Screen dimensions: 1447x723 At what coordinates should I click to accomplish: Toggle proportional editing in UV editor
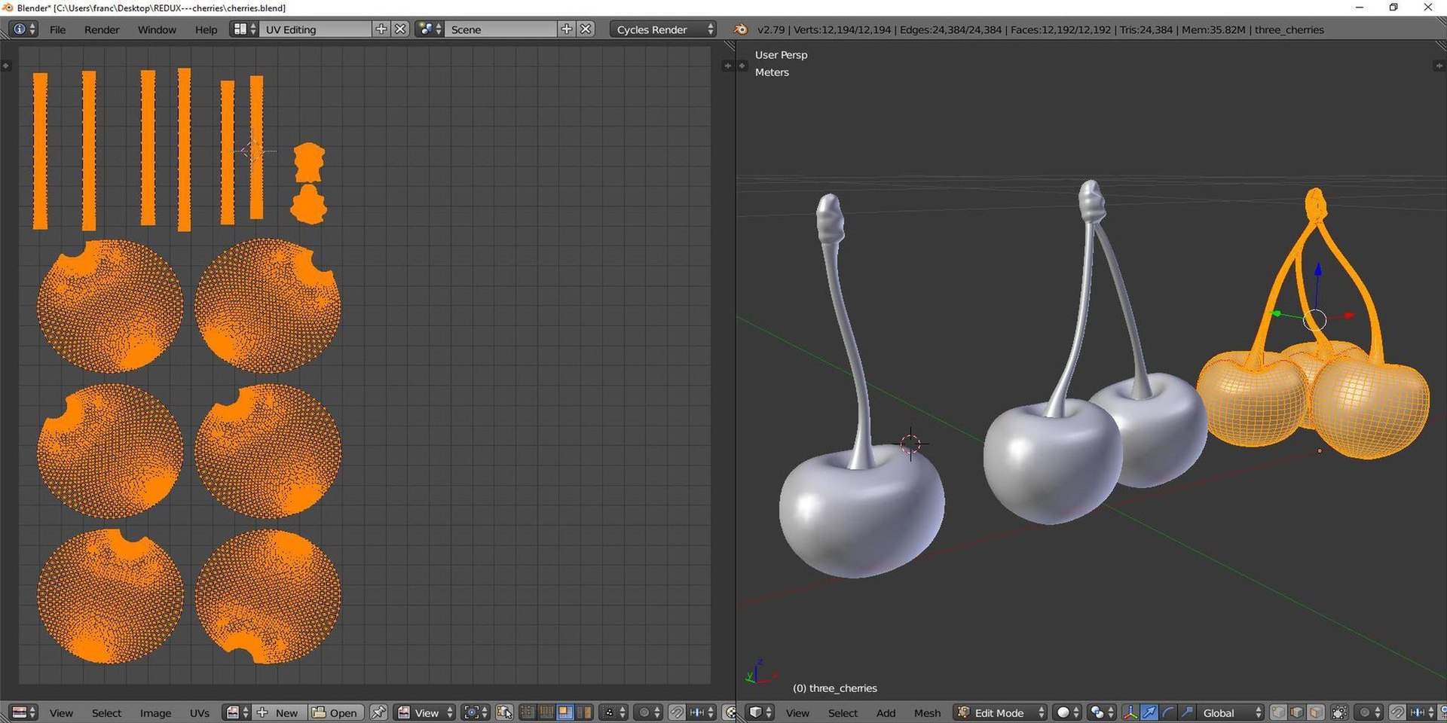tap(647, 712)
